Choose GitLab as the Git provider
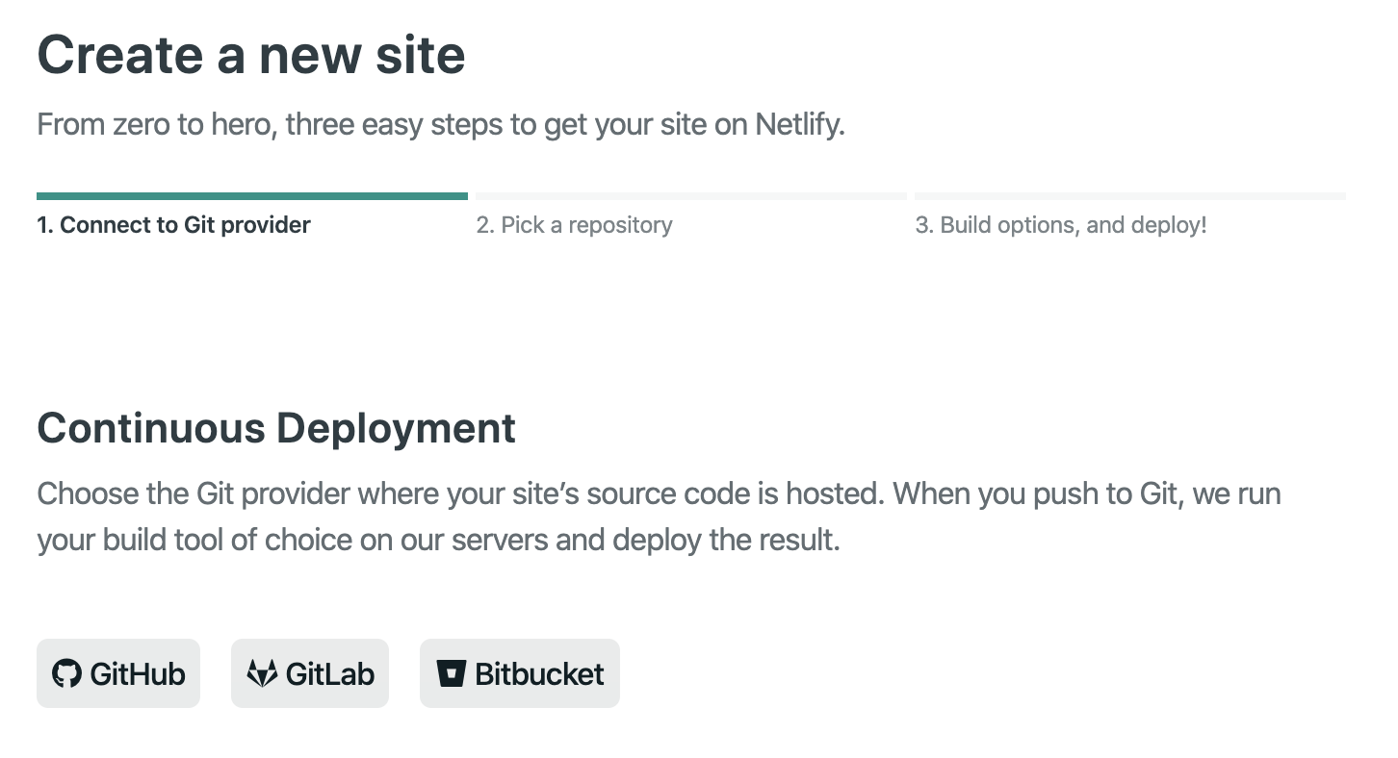This screenshot has width=1398, height=758. (x=310, y=673)
